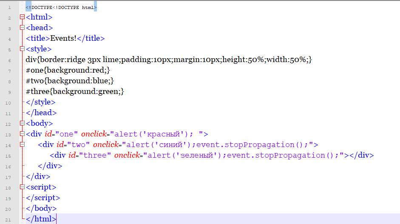Collapse the <style> block fold marker
400x224 pixels.
(23, 49)
